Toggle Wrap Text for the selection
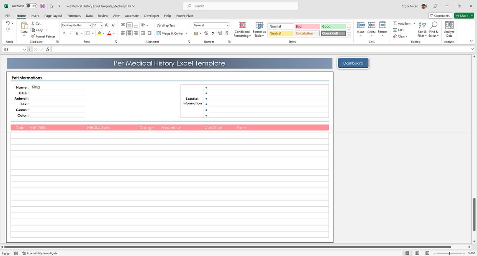 167,25
